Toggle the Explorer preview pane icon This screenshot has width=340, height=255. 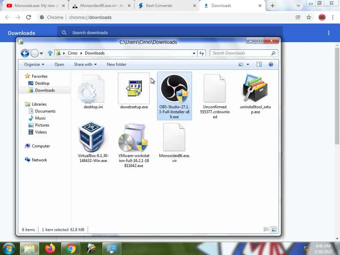coord(259,64)
